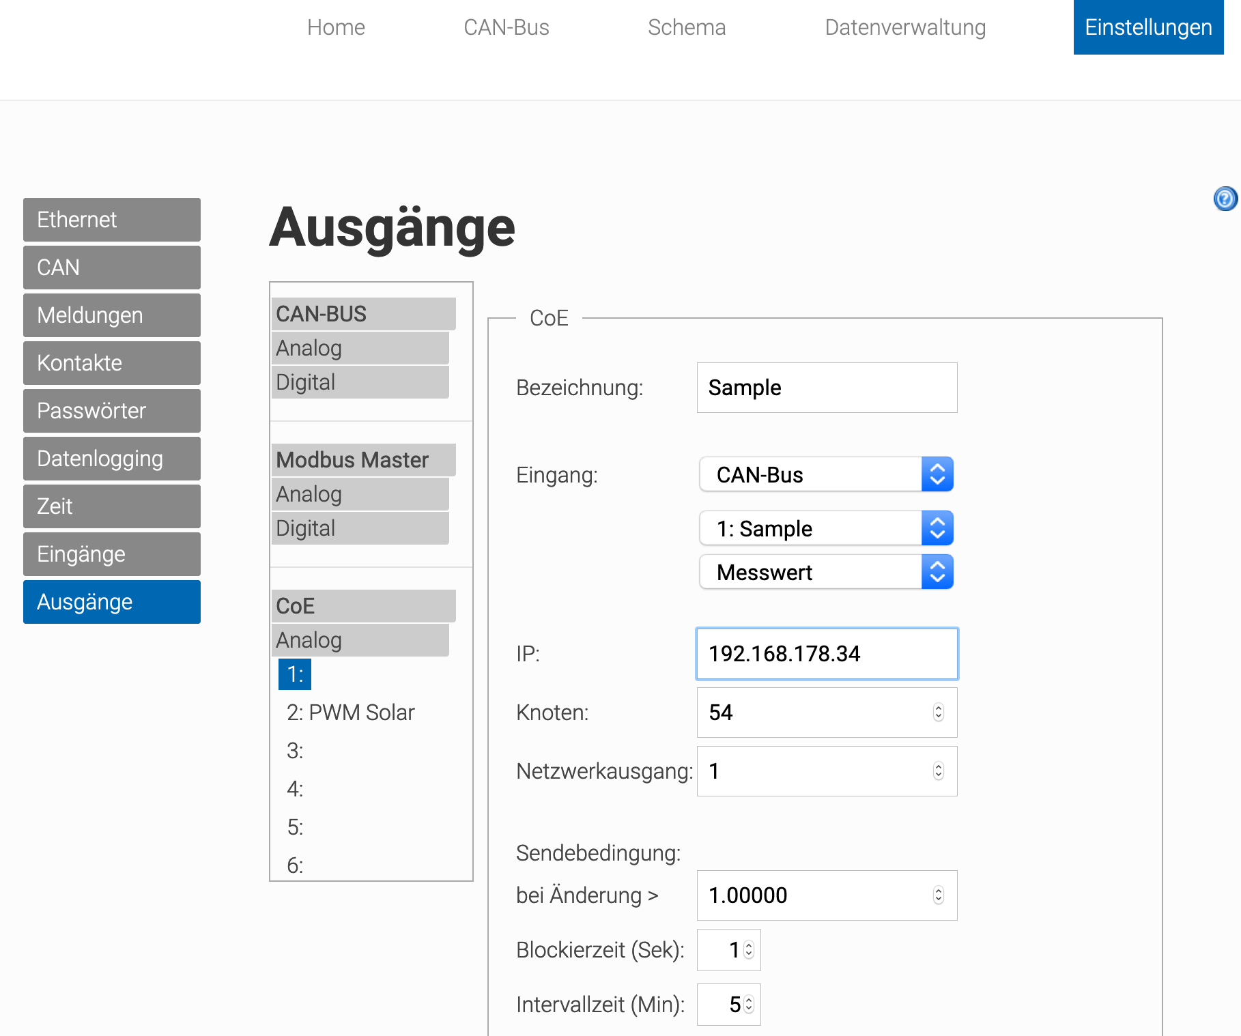The image size is (1241, 1036).
Task: Click the Blockierzeit stepper arrows
Action: click(x=749, y=950)
